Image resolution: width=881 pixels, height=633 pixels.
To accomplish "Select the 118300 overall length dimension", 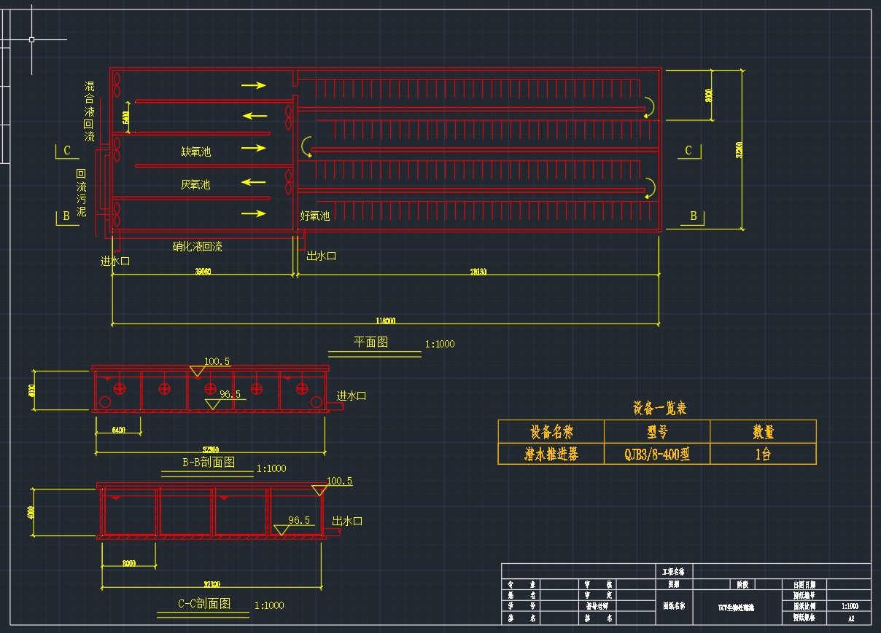I will tap(385, 321).
